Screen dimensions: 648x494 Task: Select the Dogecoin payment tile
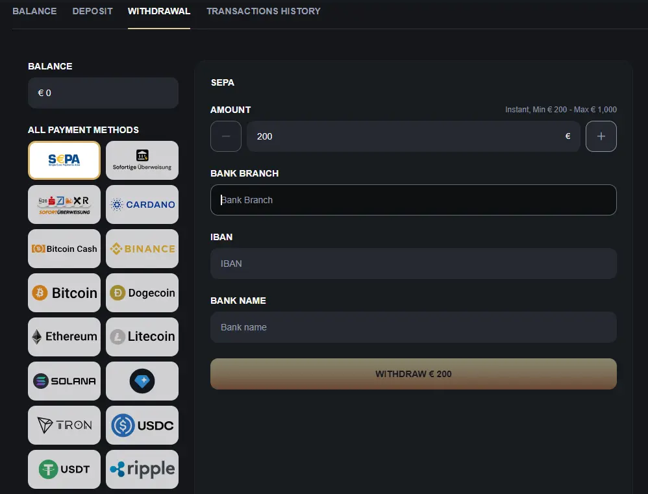coord(142,293)
